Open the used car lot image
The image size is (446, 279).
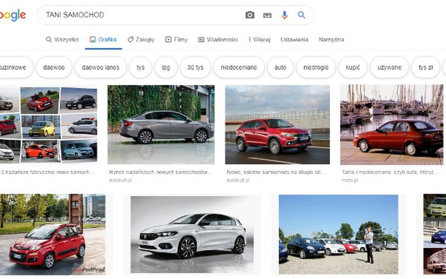pyautogui.click(x=338, y=234)
